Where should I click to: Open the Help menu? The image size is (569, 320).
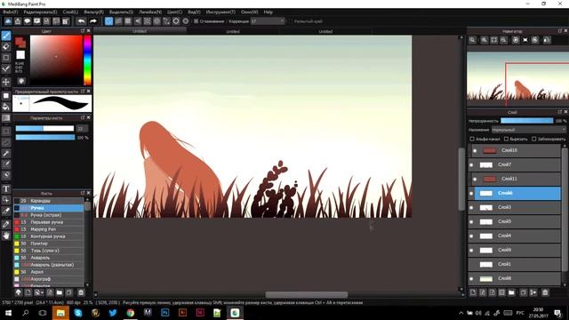(x=268, y=12)
